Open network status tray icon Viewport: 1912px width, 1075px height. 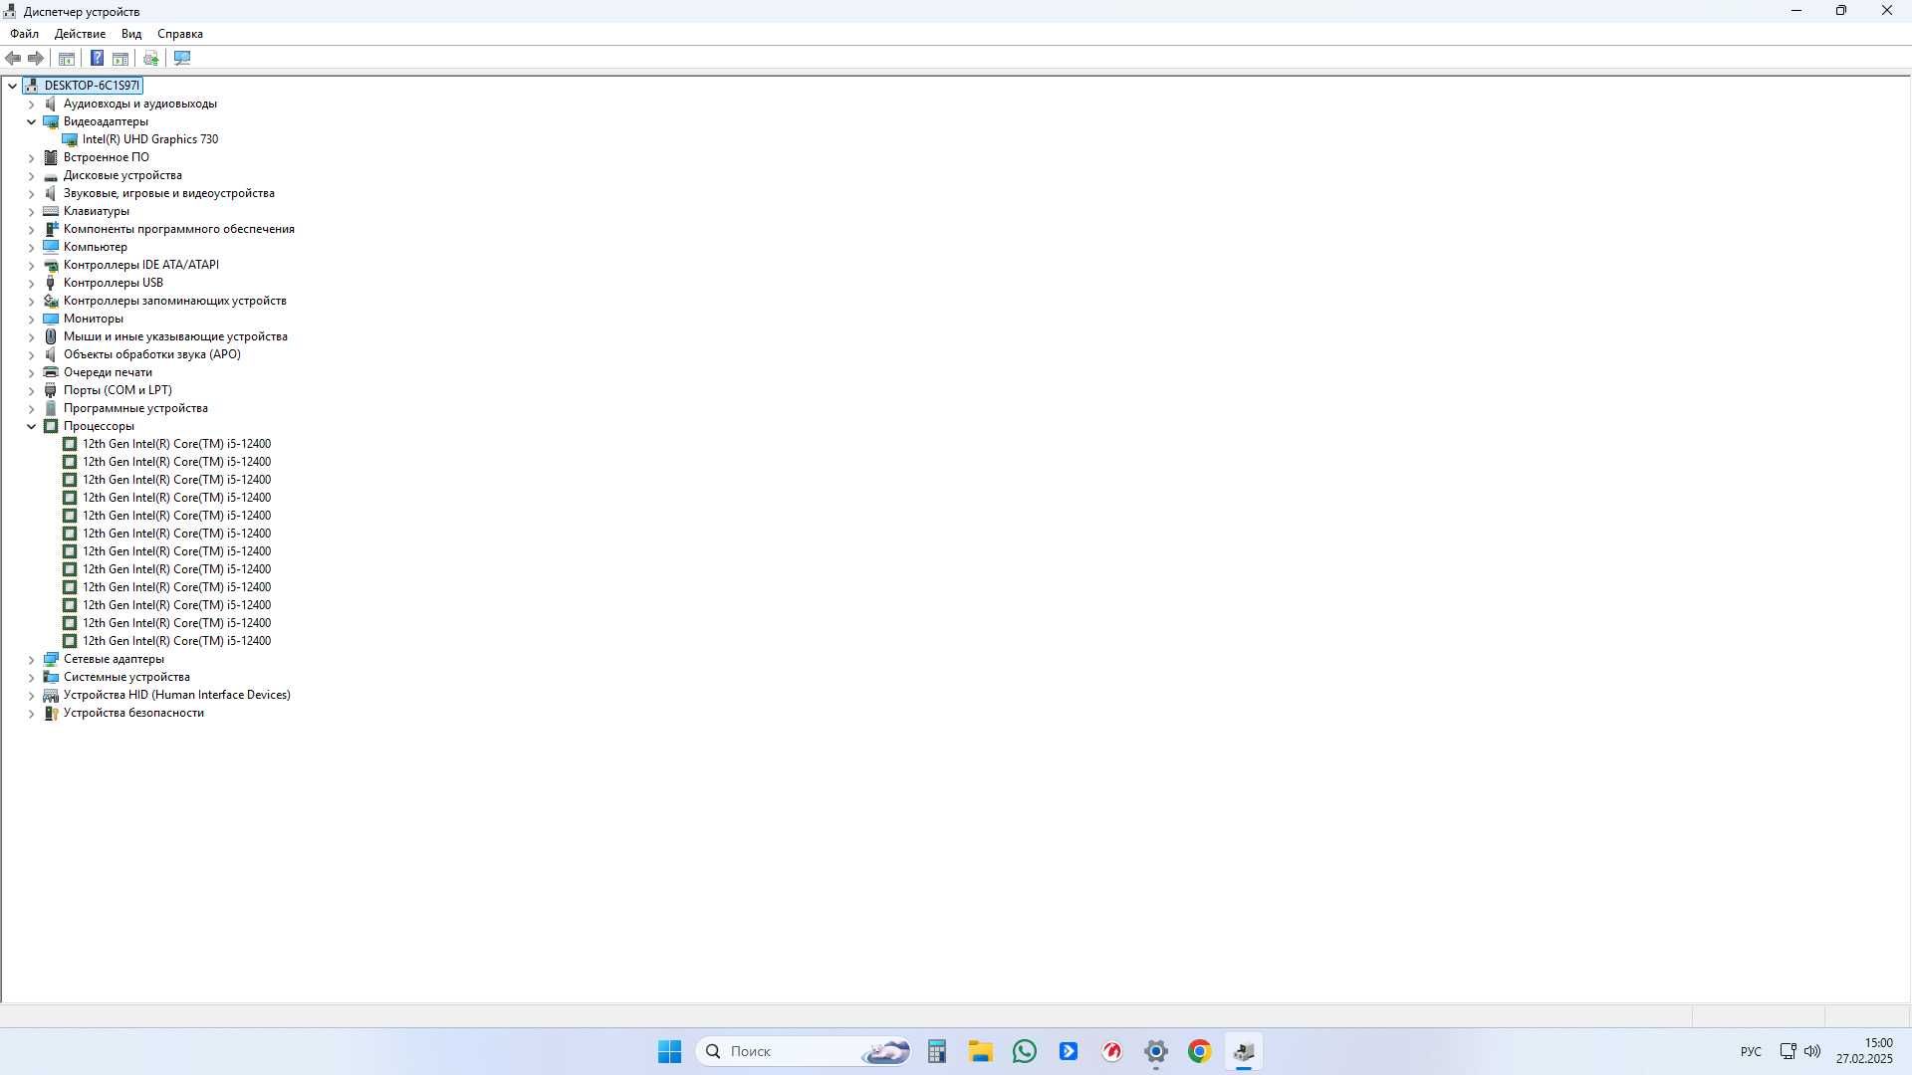pyautogui.click(x=1788, y=1051)
